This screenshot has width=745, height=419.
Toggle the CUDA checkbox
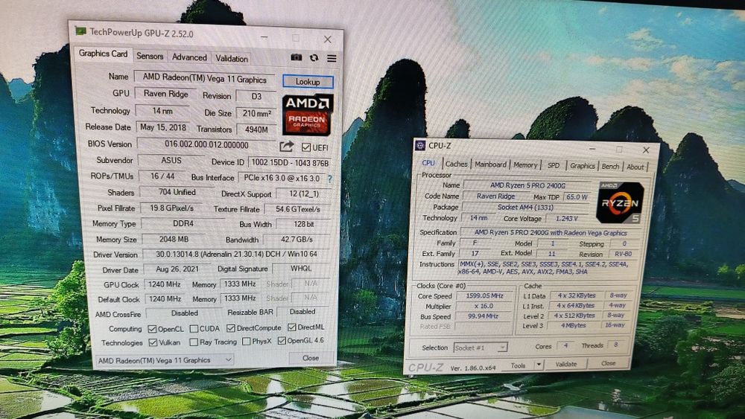[x=194, y=328]
